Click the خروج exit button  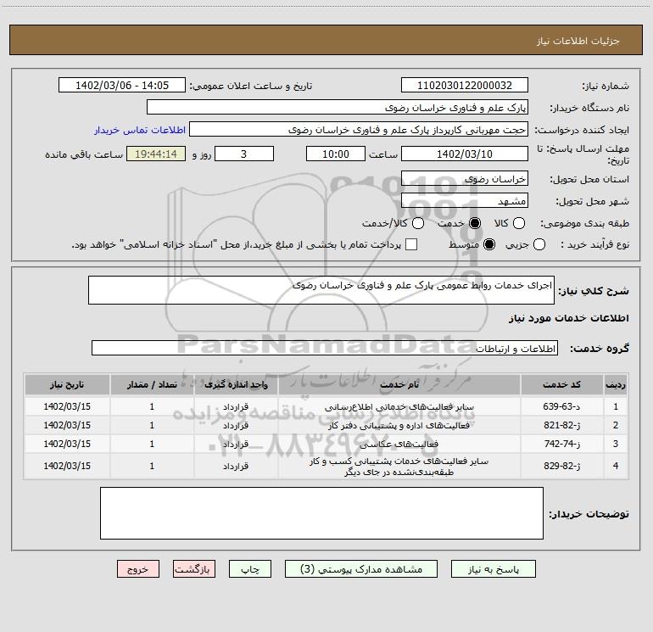(138, 569)
